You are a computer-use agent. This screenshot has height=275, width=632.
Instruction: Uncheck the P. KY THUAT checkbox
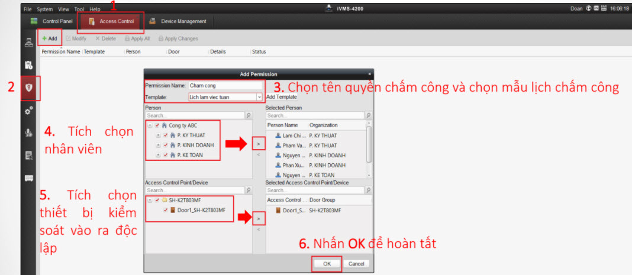click(x=165, y=135)
